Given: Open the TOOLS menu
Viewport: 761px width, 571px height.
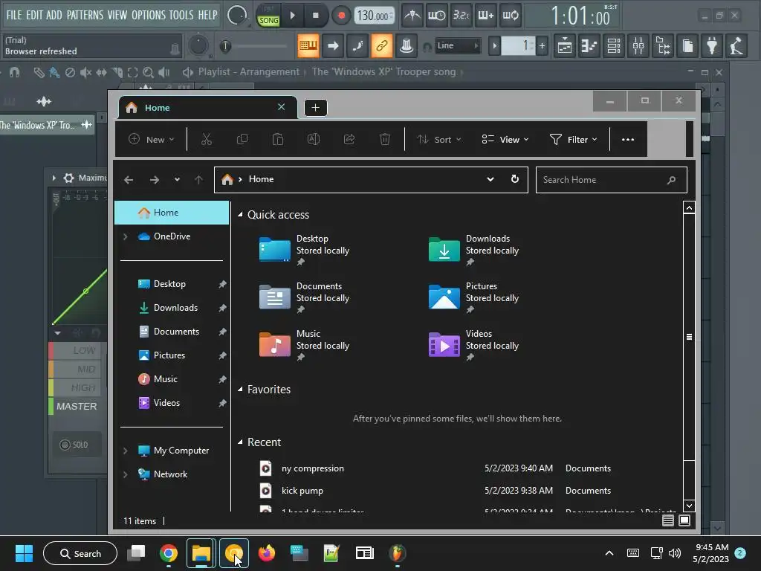Looking at the screenshot, I should point(181,15).
